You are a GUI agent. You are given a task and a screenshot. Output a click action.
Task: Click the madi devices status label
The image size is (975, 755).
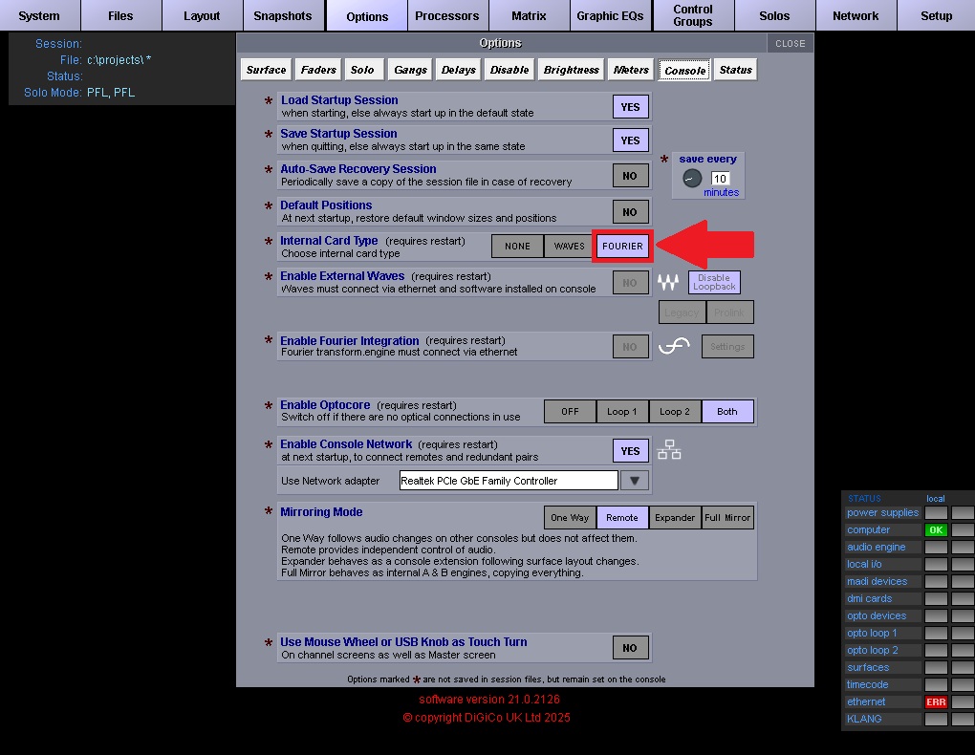(877, 581)
